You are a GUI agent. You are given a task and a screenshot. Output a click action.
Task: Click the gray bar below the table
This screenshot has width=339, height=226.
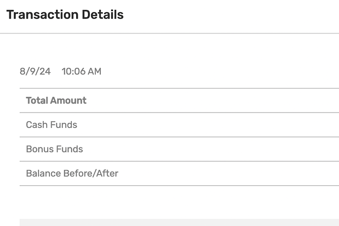pyautogui.click(x=179, y=222)
